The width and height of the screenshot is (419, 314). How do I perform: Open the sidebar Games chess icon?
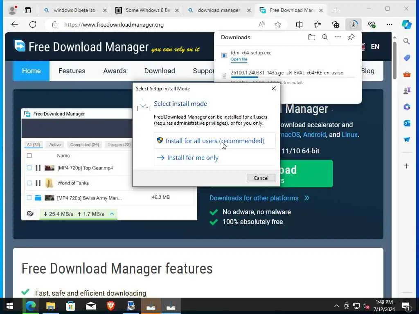coord(407,90)
